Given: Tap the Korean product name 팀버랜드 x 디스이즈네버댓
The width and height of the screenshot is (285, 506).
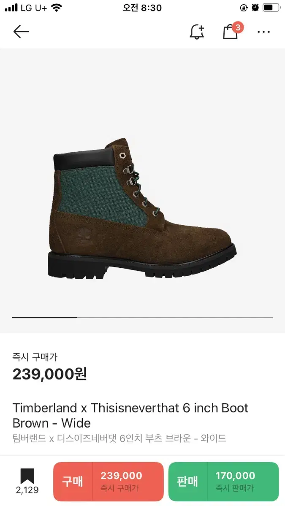Looking at the screenshot, I should point(119,439).
